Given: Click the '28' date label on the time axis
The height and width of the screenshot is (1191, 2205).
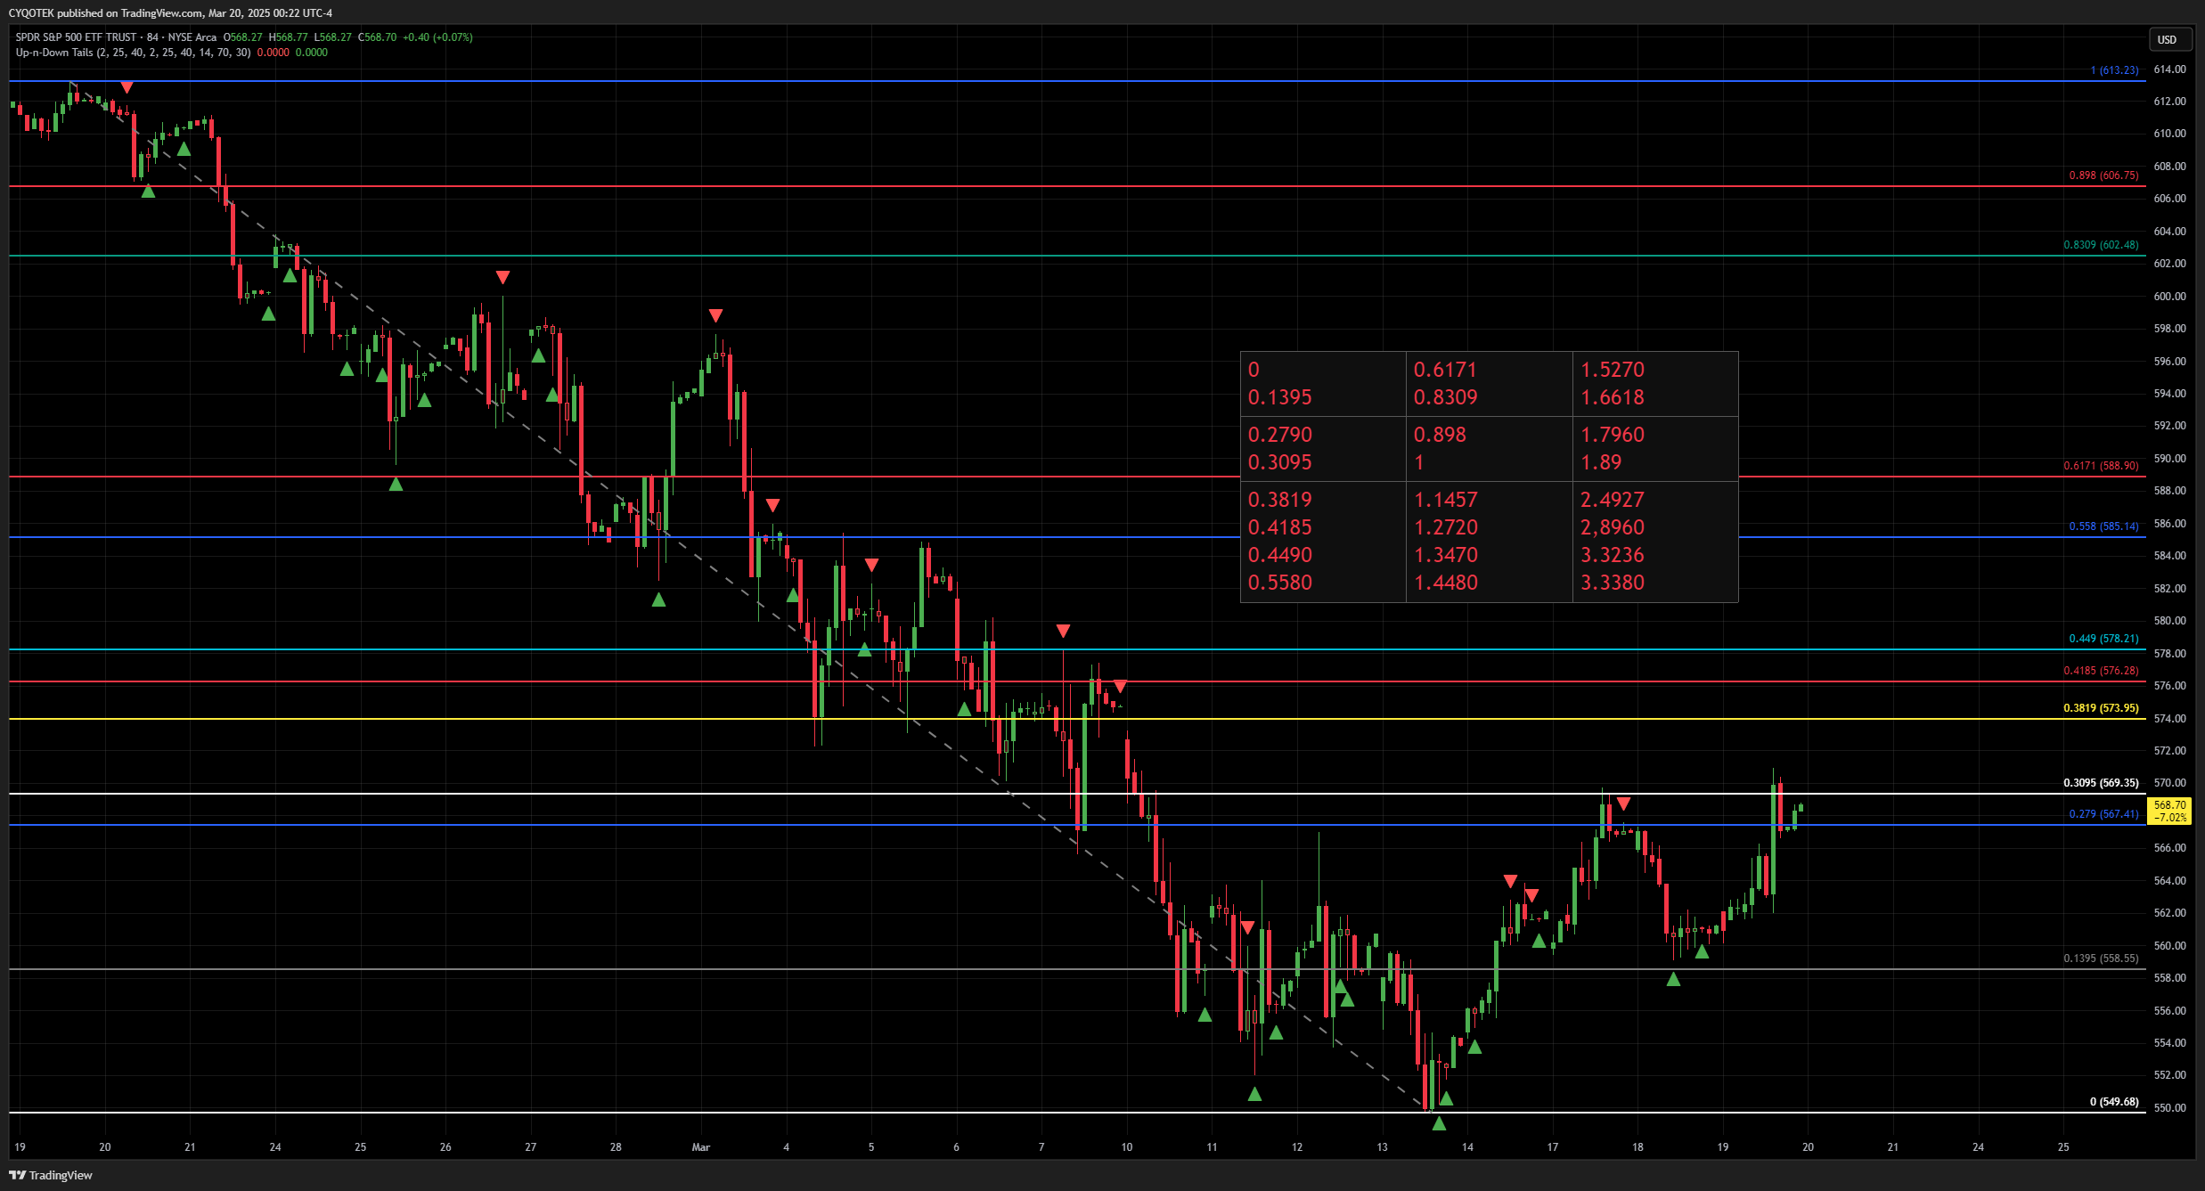Looking at the screenshot, I should pos(616,1147).
